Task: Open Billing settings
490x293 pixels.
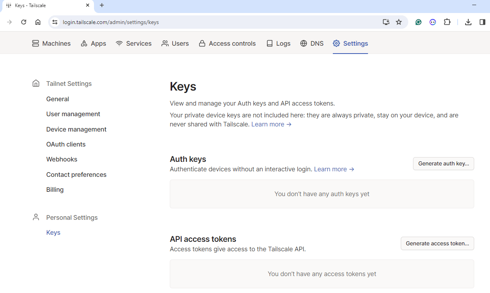Action: pos(55,189)
